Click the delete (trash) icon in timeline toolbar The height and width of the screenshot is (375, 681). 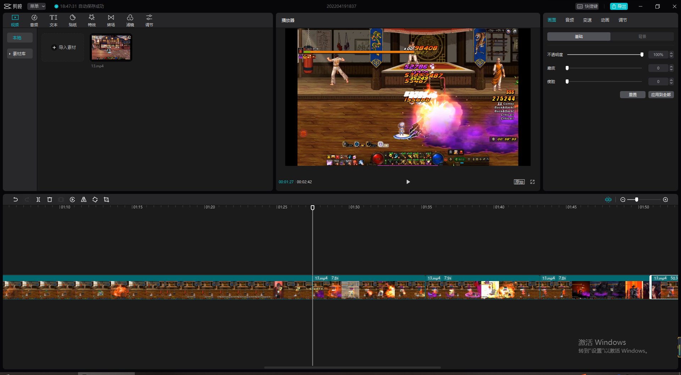tap(50, 200)
